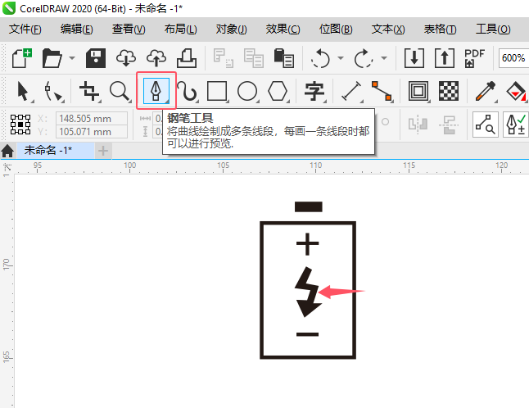Click the Export icon

click(445, 58)
